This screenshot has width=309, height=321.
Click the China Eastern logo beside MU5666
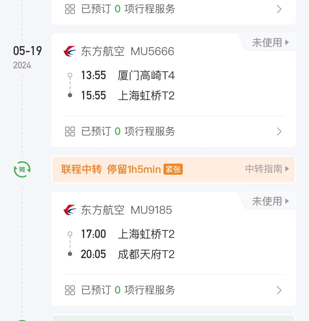(x=70, y=51)
